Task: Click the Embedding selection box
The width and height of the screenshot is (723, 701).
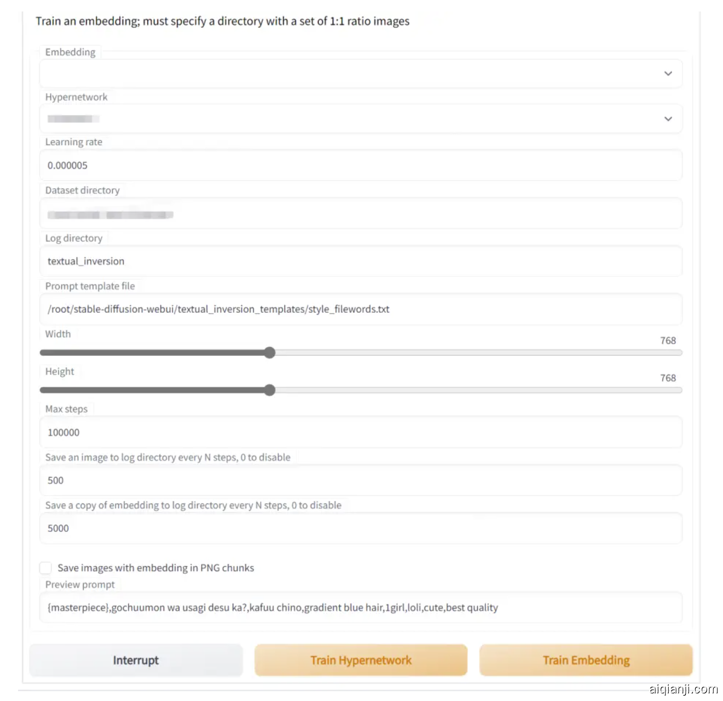Action: (x=350, y=73)
